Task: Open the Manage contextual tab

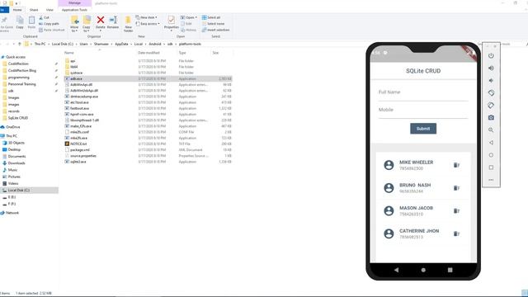Action: coord(74,3)
